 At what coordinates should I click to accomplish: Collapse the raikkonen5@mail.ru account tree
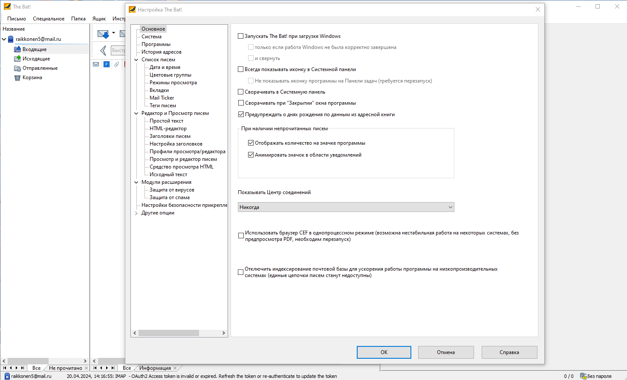(4, 39)
